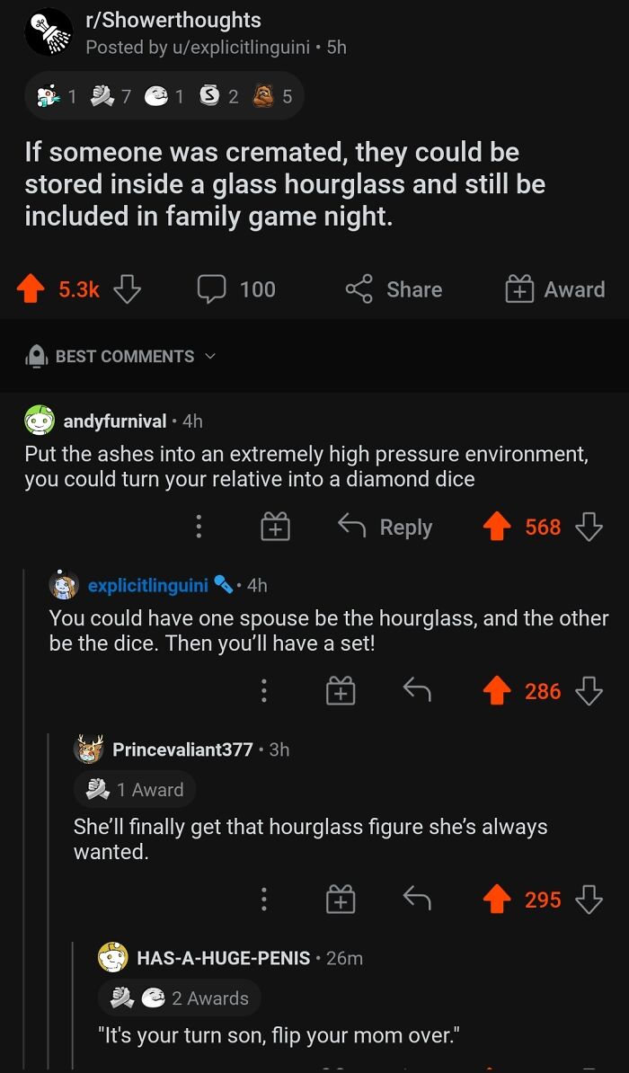Viewport: 629px width, 1073px height.
Task: Upvote andyfurnival's diamond dice comment
Action: pyautogui.click(x=497, y=528)
